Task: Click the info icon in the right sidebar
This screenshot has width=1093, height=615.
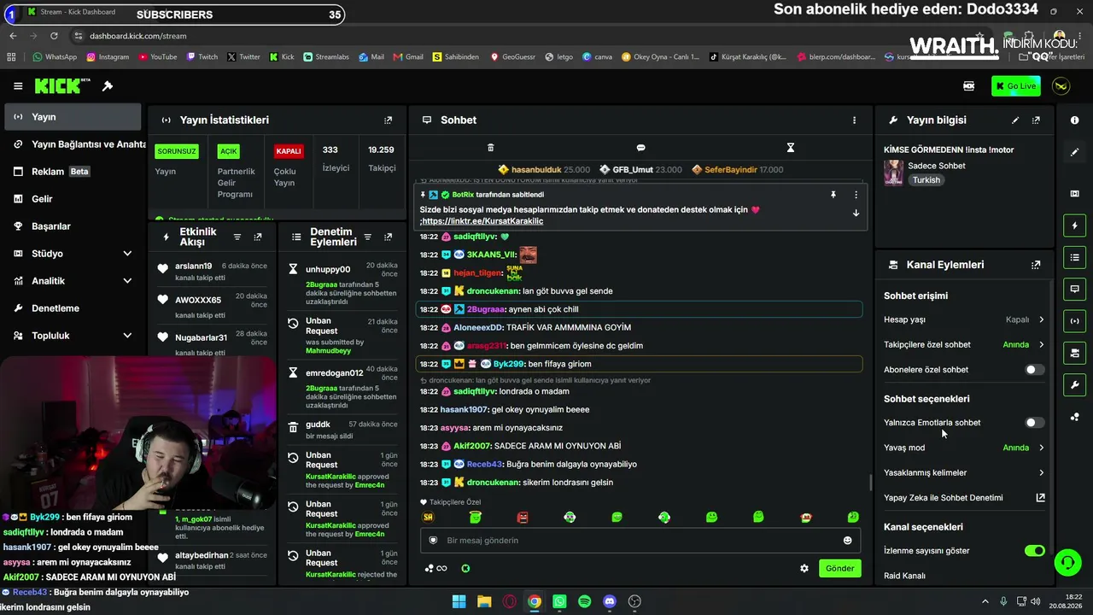Action: point(1074,120)
